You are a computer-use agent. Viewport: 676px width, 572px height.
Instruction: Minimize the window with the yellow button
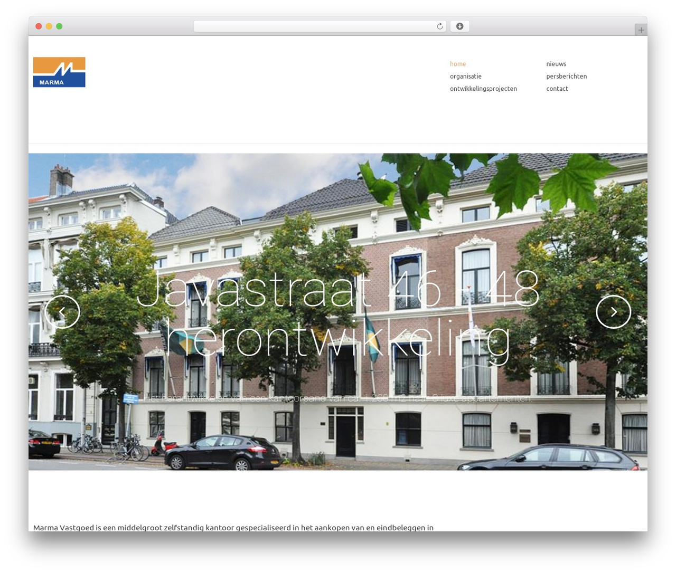(49, 26)
